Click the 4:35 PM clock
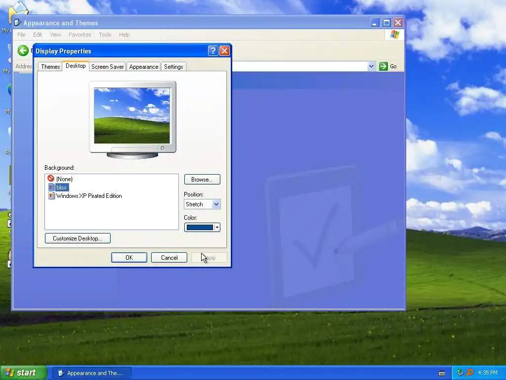Screen dimensions: 506x380 (x=487, y=373)
